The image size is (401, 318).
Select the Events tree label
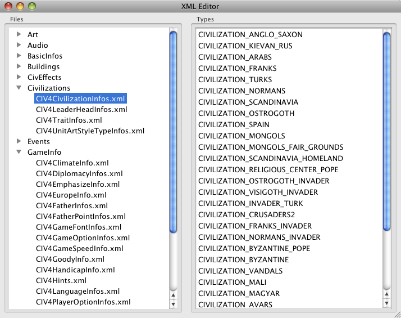(x=39, y=141)
